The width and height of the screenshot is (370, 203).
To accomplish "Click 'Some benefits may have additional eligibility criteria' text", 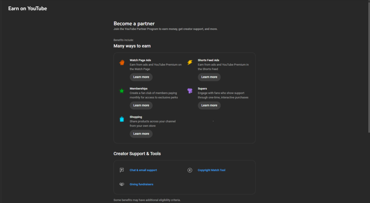I will pos(147,200).
